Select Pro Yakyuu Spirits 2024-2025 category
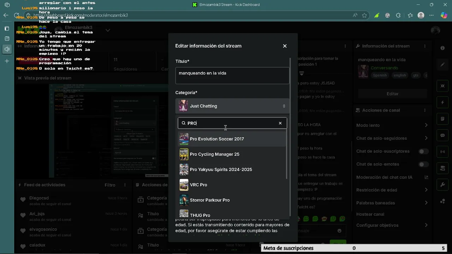This screenshot has height=254, width=452. click(232, 170)
